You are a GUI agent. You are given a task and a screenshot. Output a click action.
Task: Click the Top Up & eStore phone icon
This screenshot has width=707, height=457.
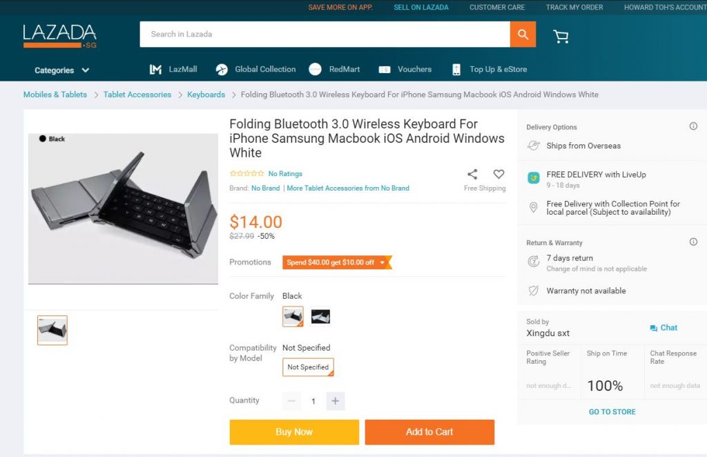point(456,69)
